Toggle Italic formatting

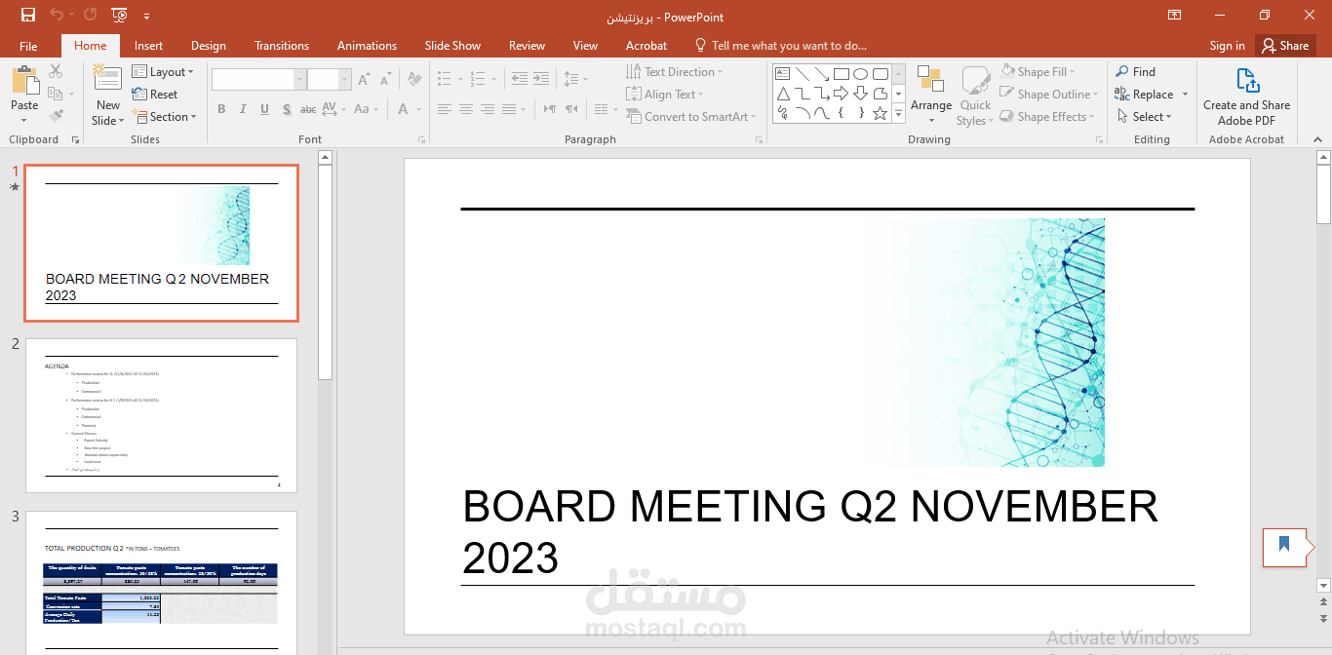point(243,109)
